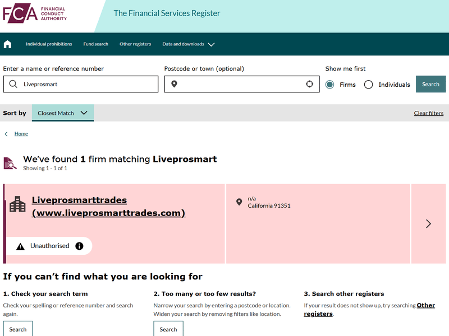Open Other registers in navbar

pyautogui.click(x=135, y=44)
